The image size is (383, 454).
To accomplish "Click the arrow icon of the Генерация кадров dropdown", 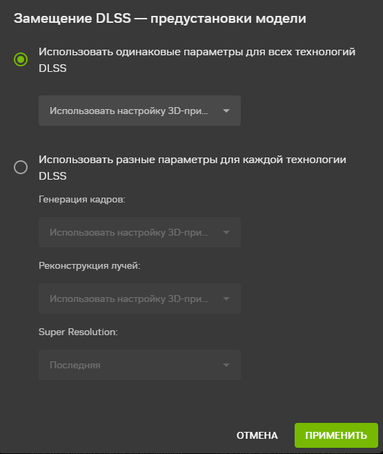I will click(x=226, y=232).
